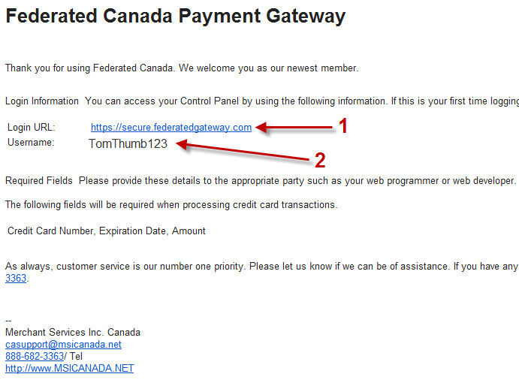
Task: Click the red arrow pointing to login URL
Action: (x=294, y=128)
